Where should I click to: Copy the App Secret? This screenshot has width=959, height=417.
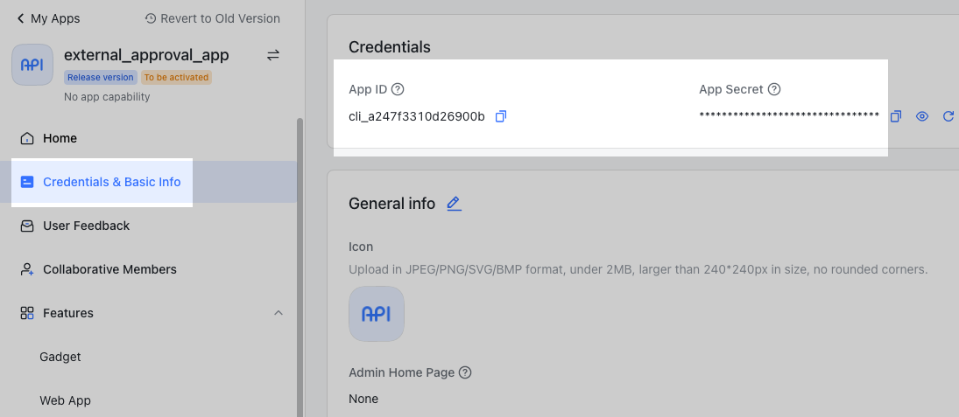[896, 116]
